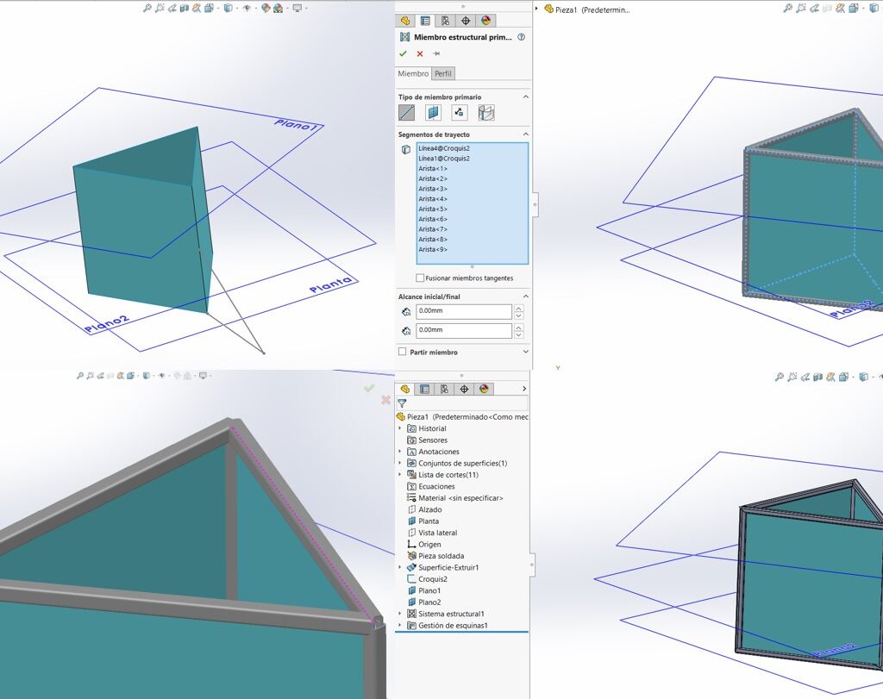Enable Fusionar miembros tangentes checkbox
The width and height of the screenshot is (883, 699).
coord(420,278)
